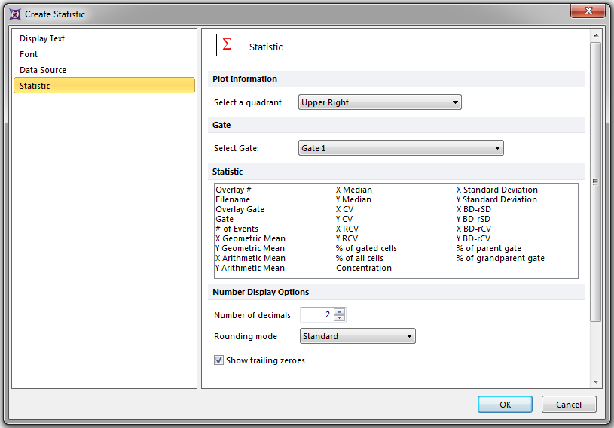Expand the Select Gate dropdown

[x=401, y=148]
